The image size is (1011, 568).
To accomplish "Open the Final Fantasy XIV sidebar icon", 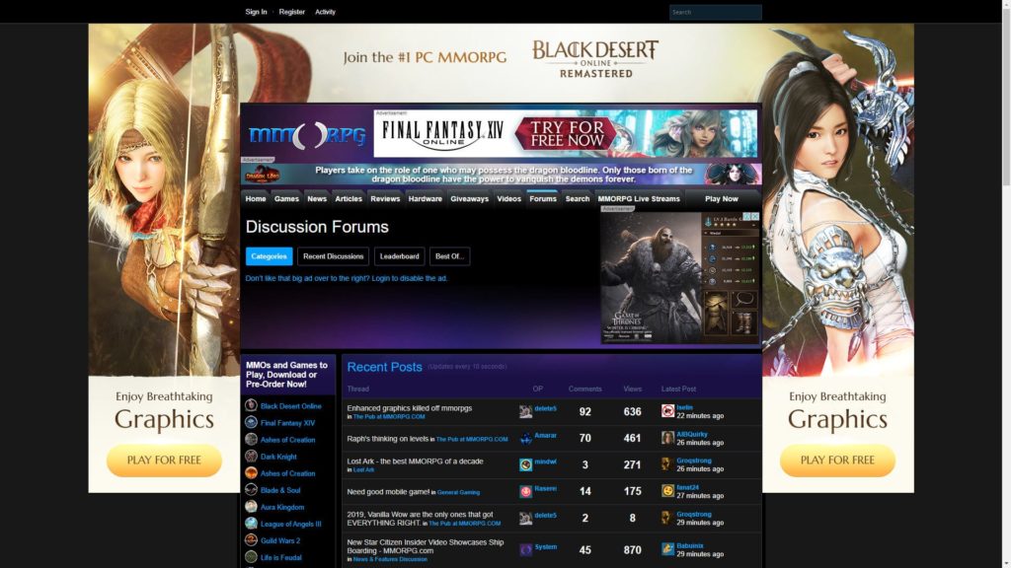I will pos(251,422).
